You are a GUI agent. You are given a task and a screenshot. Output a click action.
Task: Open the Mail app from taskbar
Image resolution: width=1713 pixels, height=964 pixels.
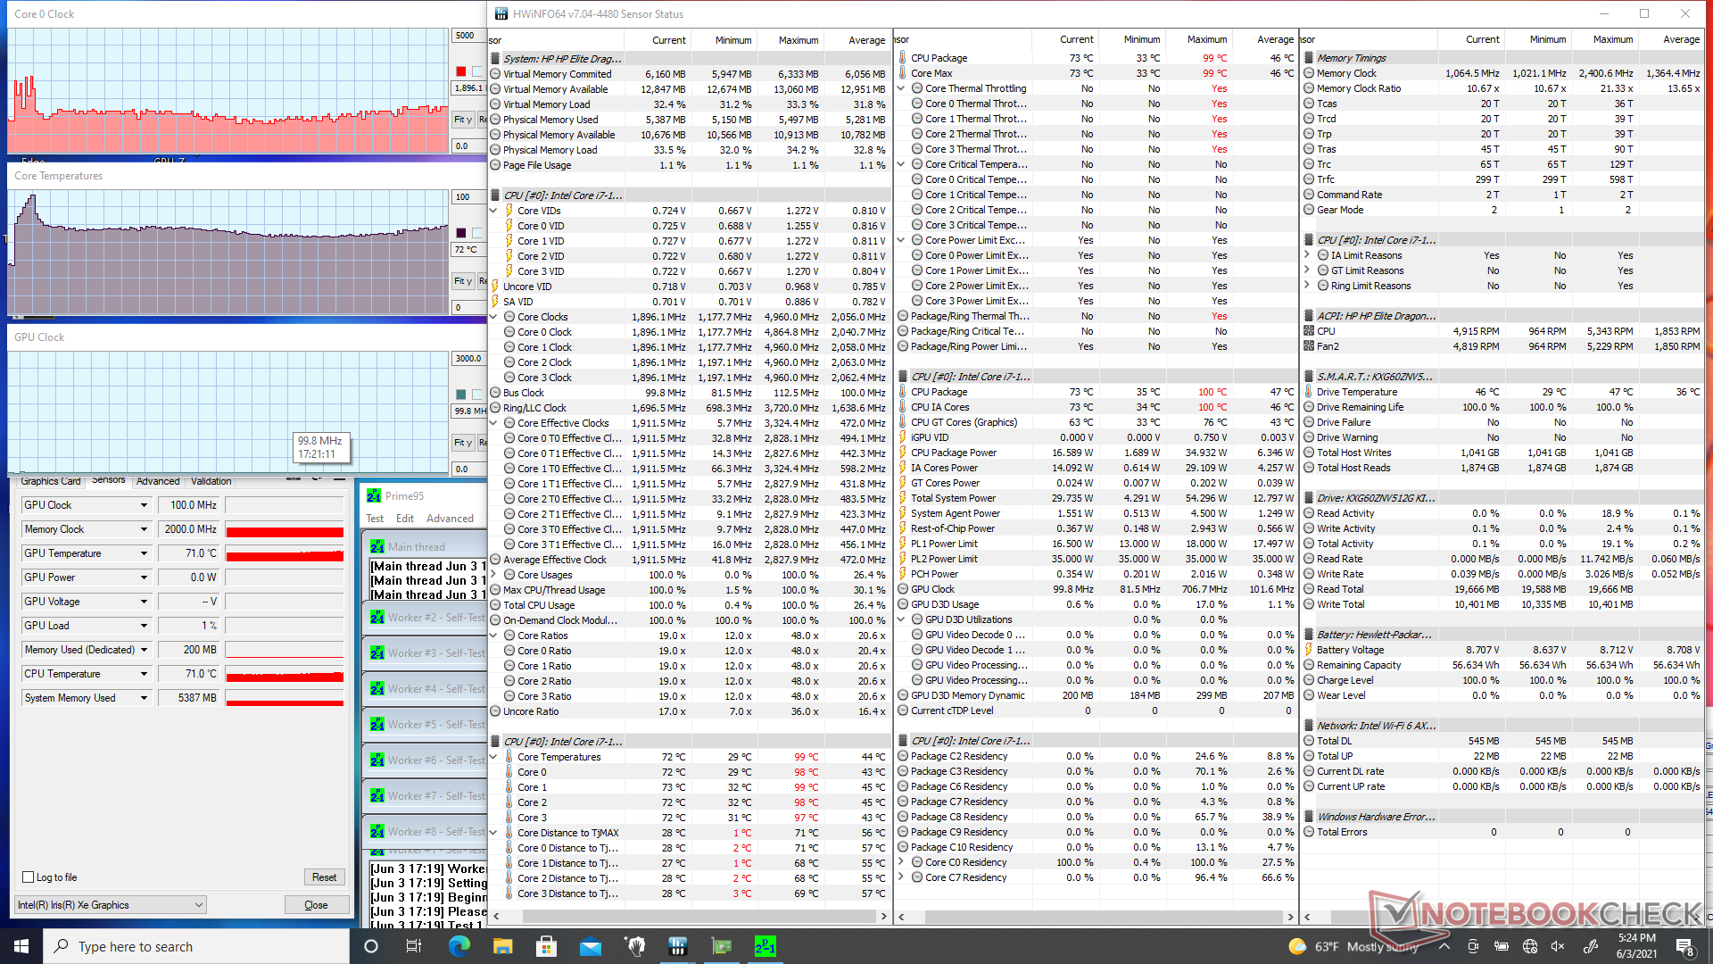[591, 946]
